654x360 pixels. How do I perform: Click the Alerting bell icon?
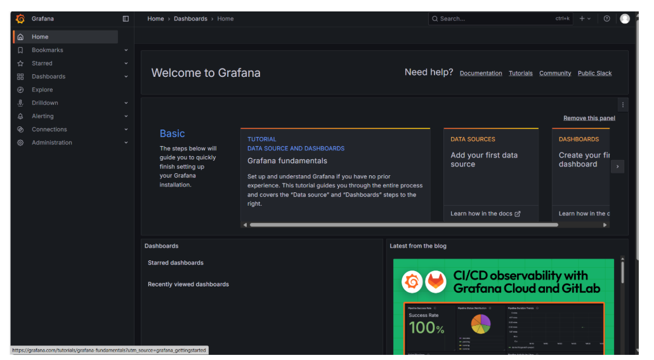20,117
